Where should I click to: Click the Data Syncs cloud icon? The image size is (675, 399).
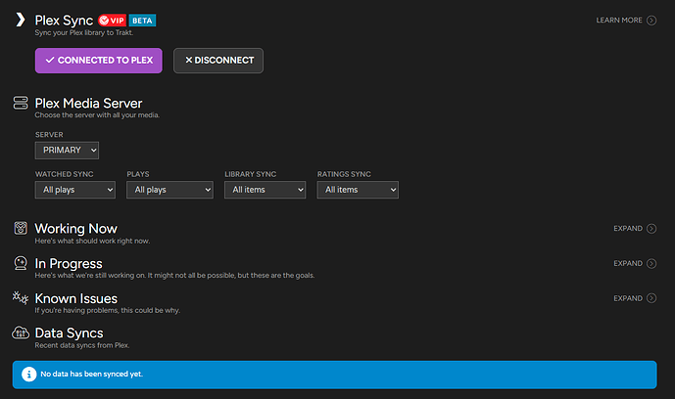tap(21, 332)
